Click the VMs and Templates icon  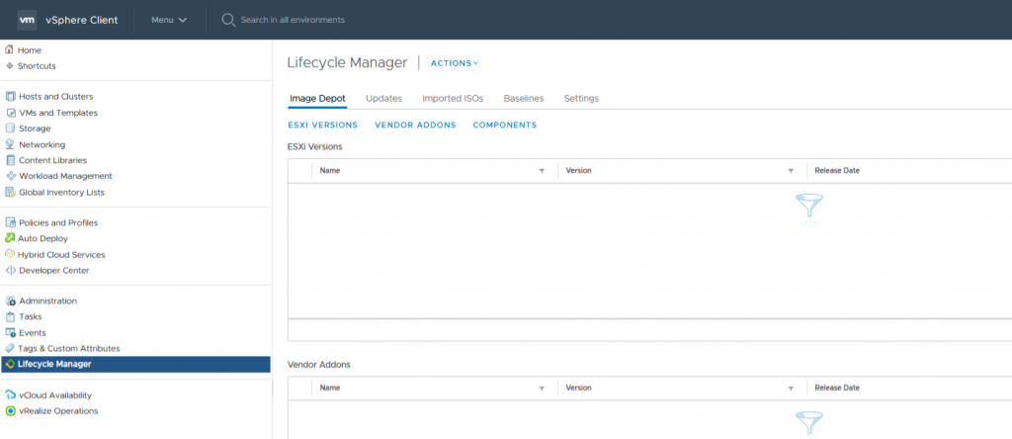(x=10, y=113)
